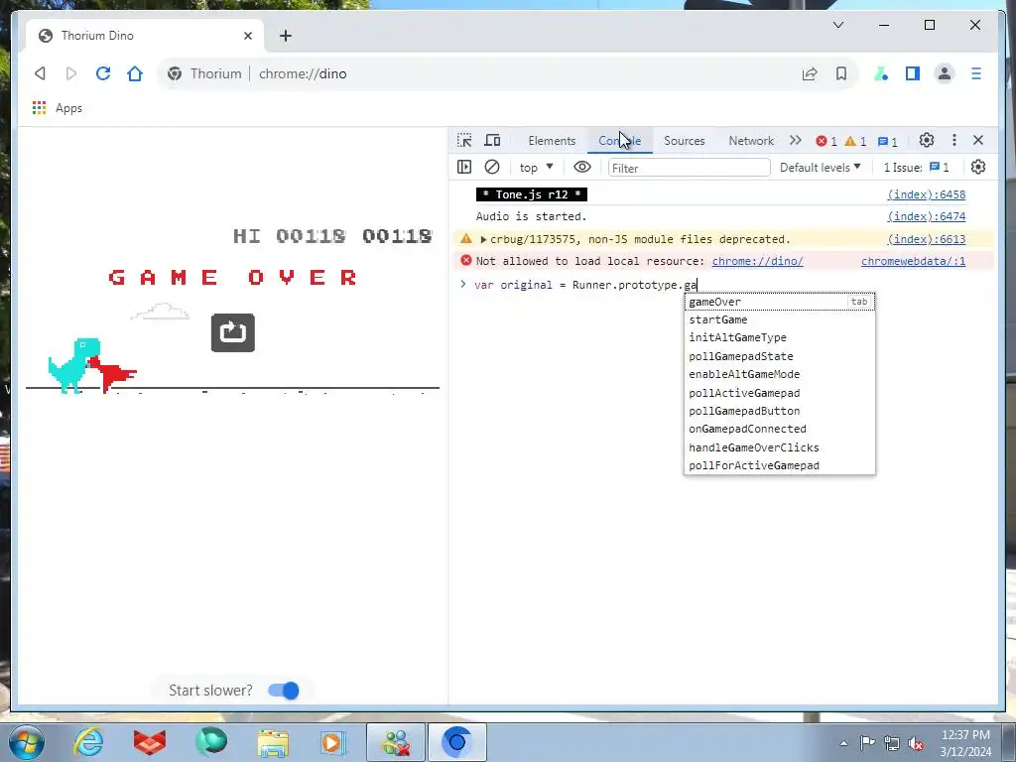Open the Apps shortcut in bookmarks bar

pos(58,108)
